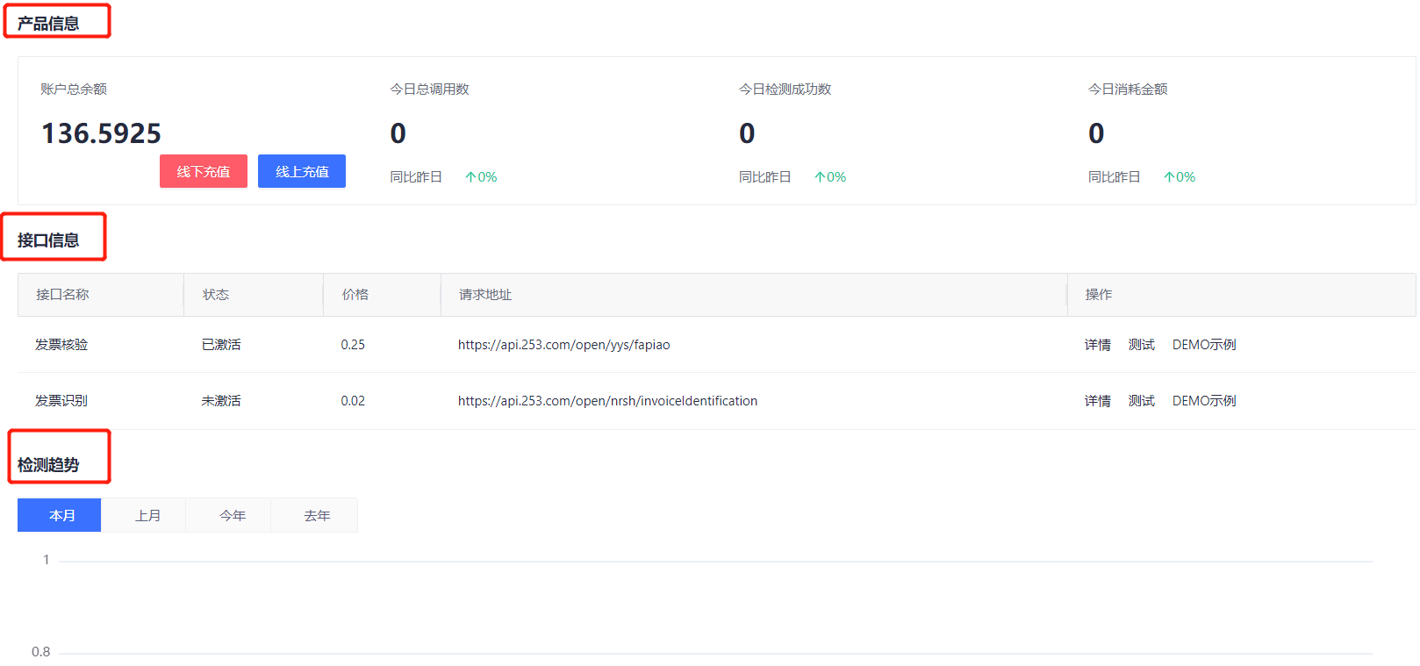Viewport: 1420px width, 666px height.
Task: Click the 已激活 status cell
Action: (221, 345)
